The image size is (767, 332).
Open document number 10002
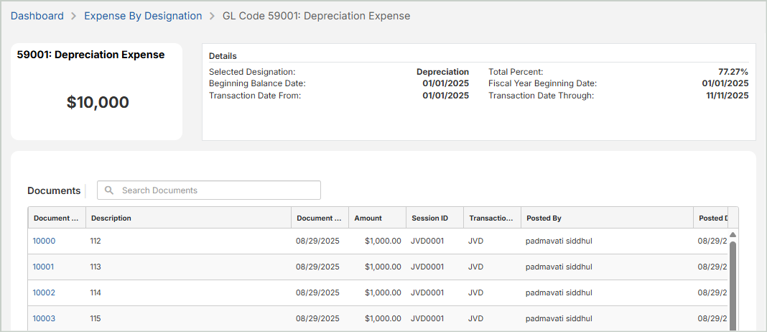click(x=44, y=292)
